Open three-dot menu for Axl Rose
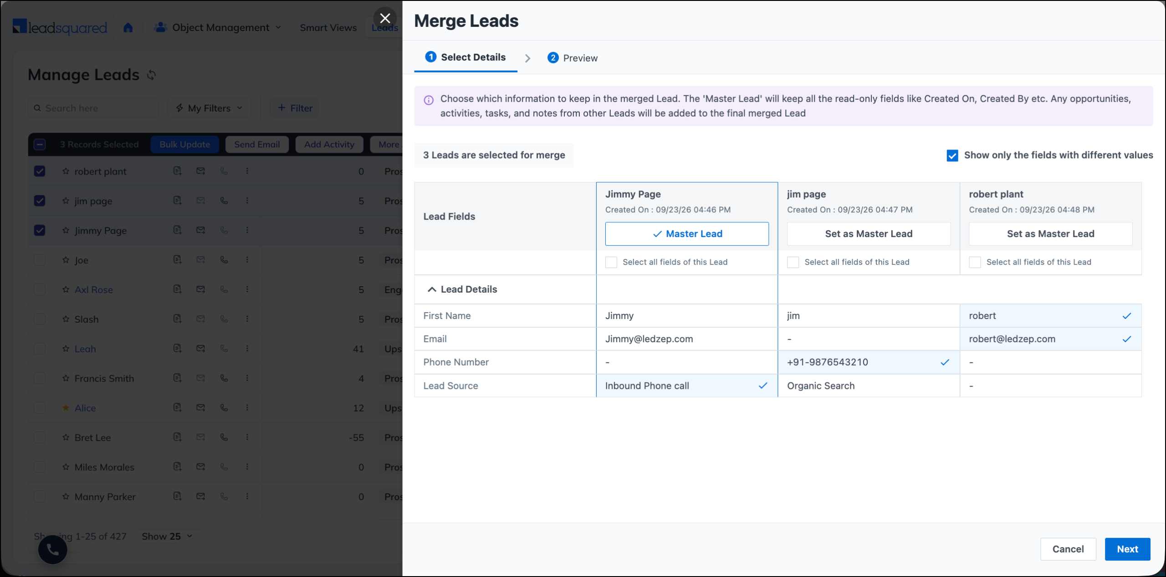 [247, 289]
